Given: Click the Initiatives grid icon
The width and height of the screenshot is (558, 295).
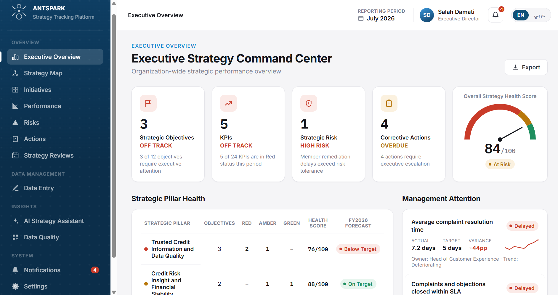Looking at the screenshot, I should (15, 90).
